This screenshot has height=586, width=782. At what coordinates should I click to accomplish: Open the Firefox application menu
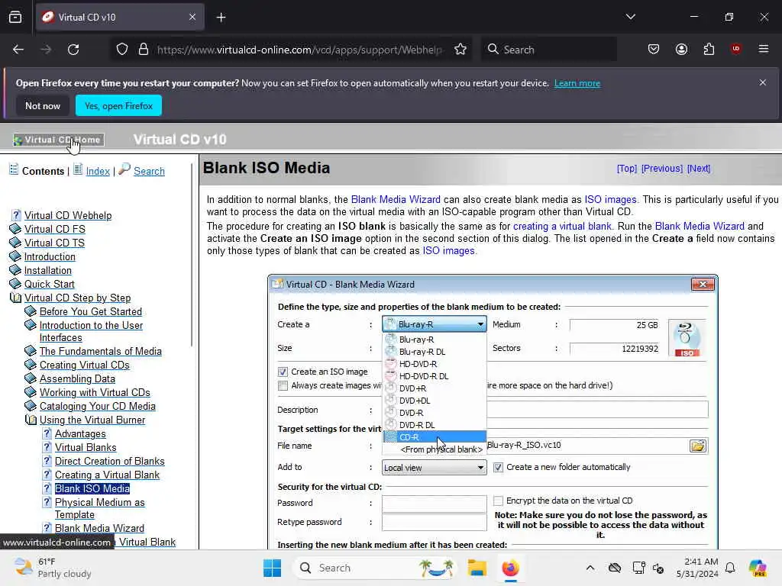pos(763,49)
